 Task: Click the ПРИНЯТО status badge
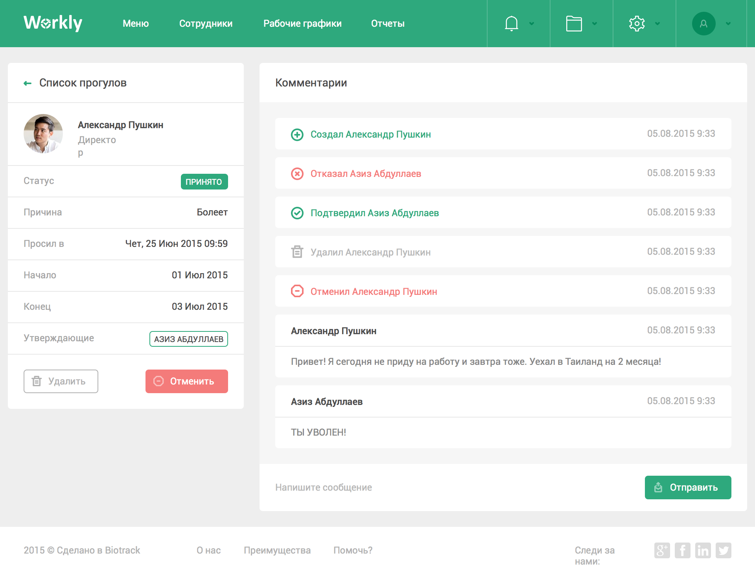click(x=204, y=181)
